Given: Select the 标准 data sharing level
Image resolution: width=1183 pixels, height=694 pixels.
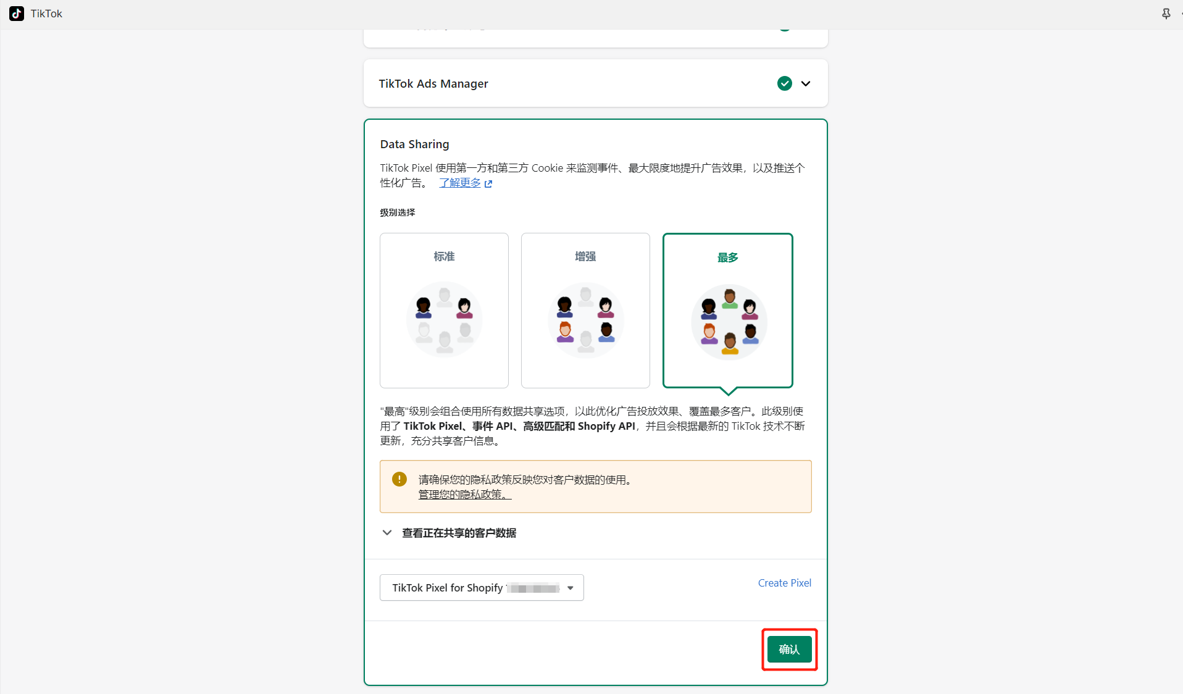Looking at the screenshot, I should click(444, 311).
